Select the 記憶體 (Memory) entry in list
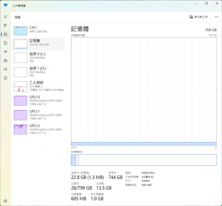222x206 pixels. pos(38,43)
